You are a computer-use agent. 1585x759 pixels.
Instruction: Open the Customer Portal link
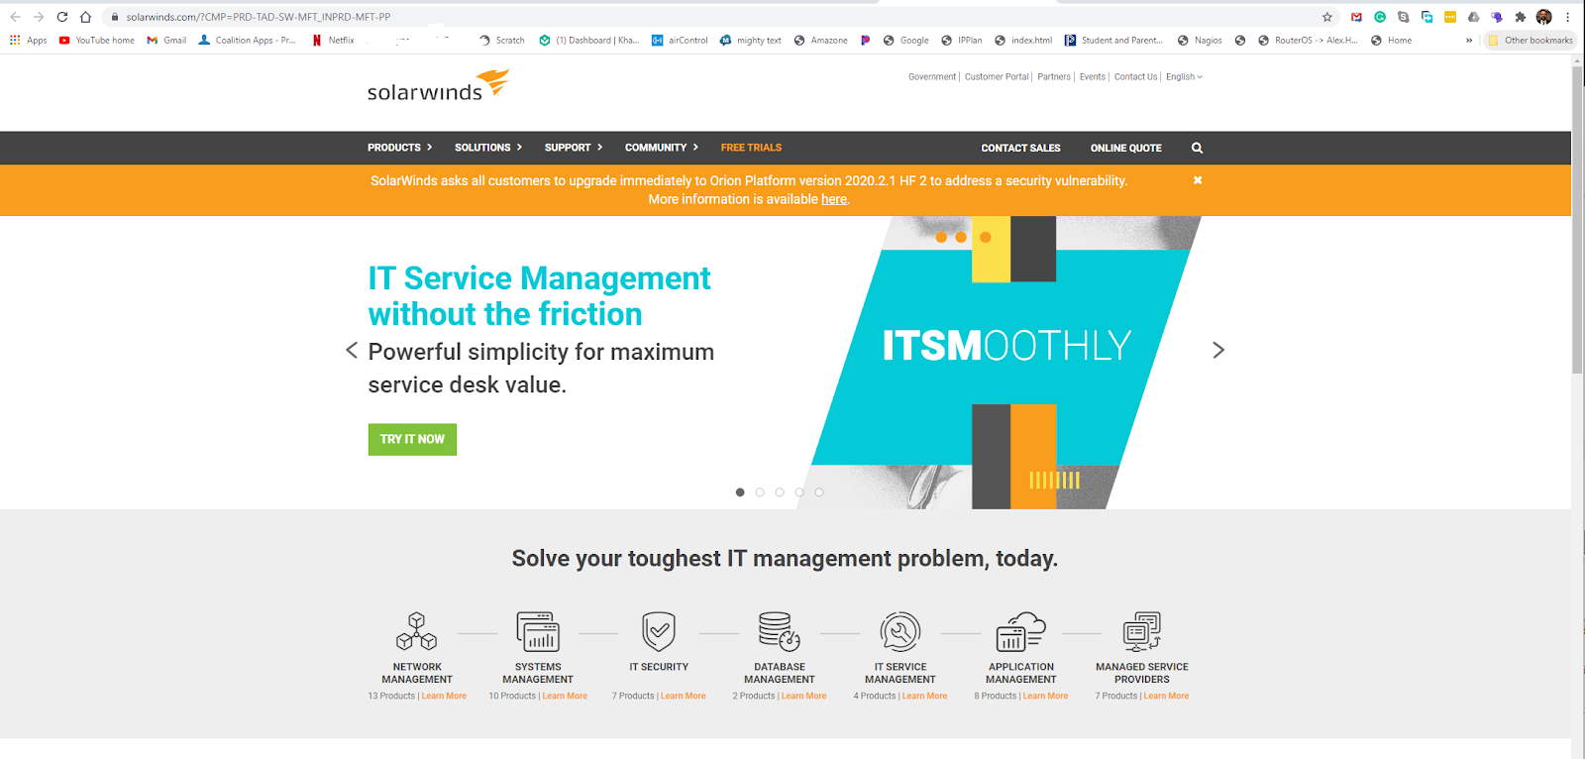[x=997, y=77]
